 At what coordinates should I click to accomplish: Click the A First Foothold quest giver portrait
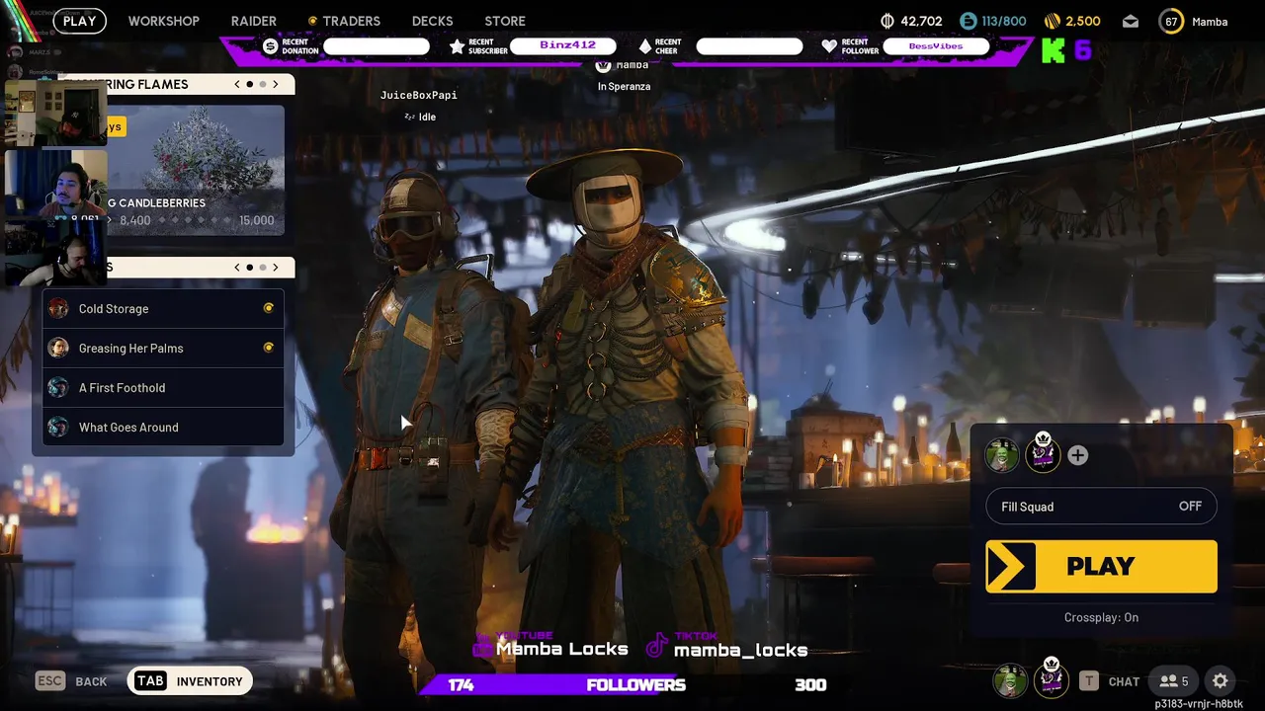[x=58, y=387]
